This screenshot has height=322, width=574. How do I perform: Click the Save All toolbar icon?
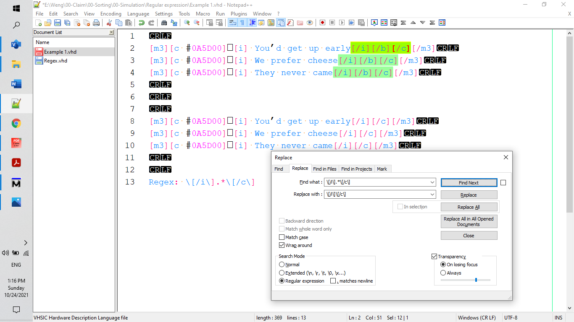(x=67, y=23)
